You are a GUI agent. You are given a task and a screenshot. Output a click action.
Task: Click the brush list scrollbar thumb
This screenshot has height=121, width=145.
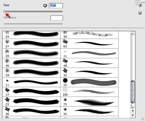click(x=133, y=92)
